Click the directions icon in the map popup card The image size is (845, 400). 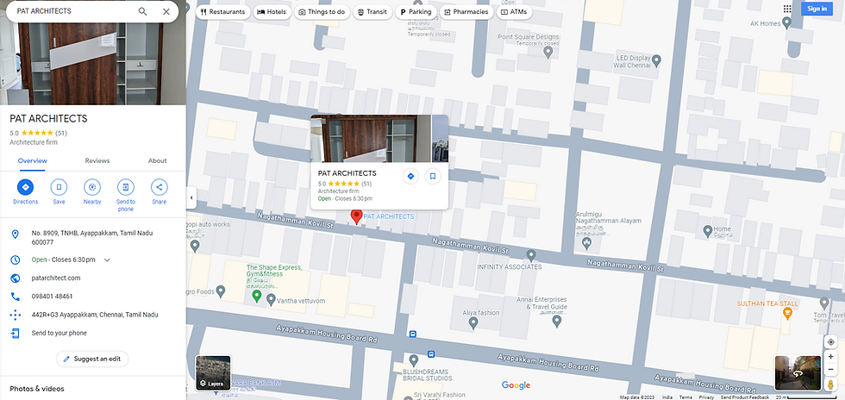pyautogui.click(x=410, y=176)
